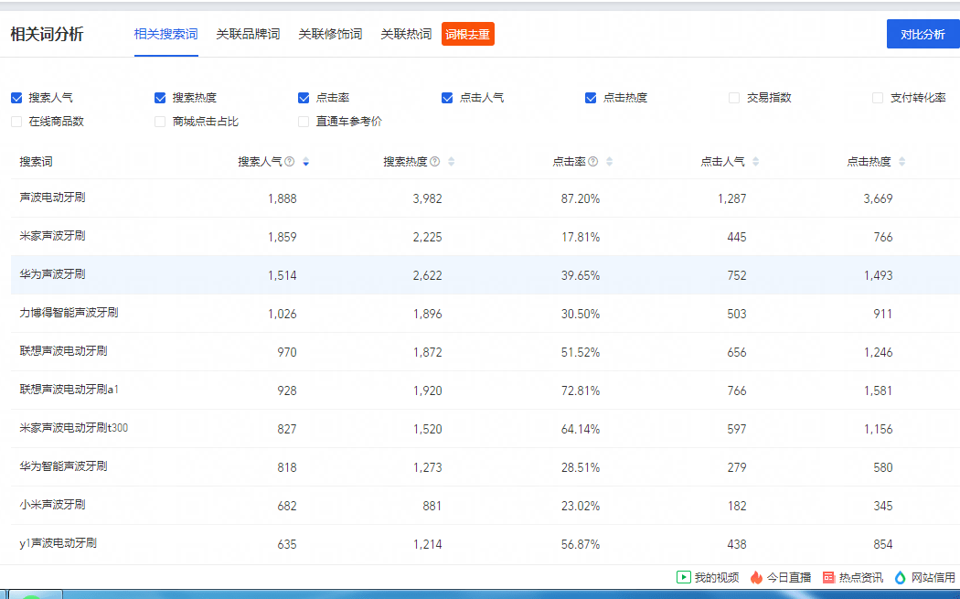Click the 词根去重 orange badge
The width and height of the screenshot is (960, 599).
[468, 33]
